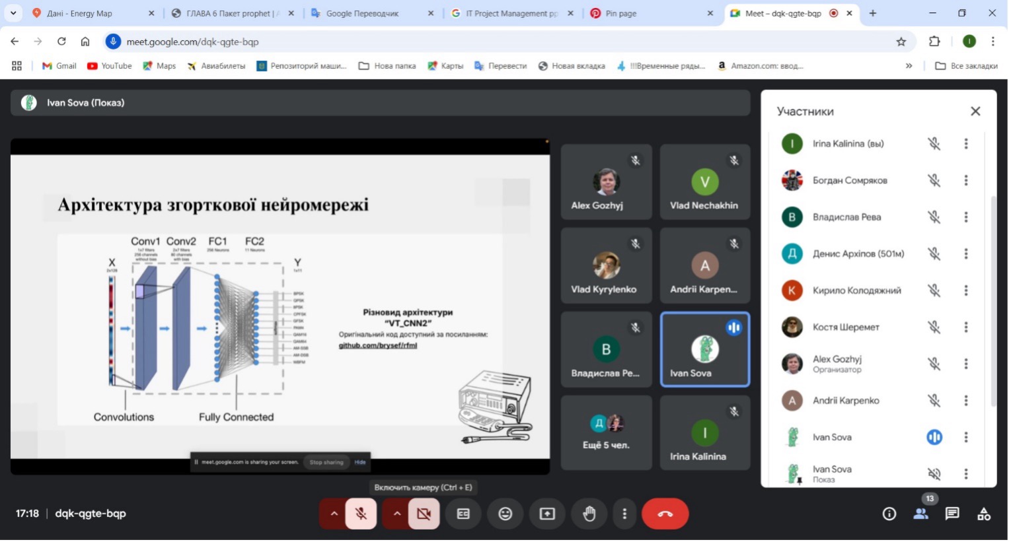Open the Chrome profile avatar

(969, 42)
